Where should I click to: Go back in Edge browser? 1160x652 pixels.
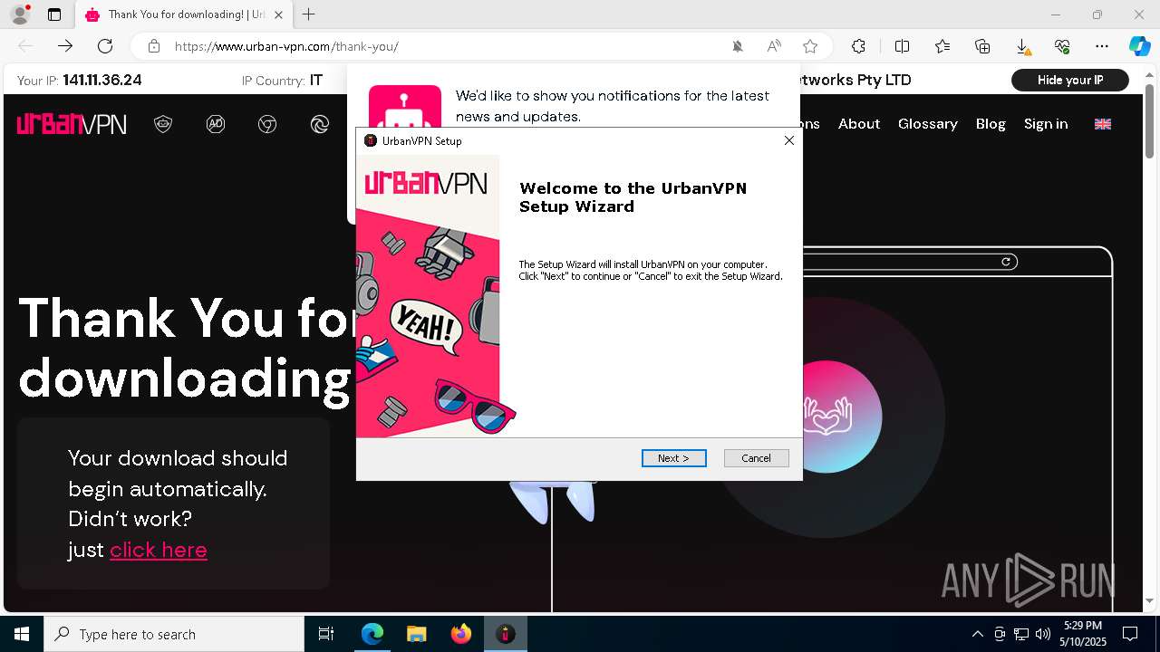pos(25,46)
